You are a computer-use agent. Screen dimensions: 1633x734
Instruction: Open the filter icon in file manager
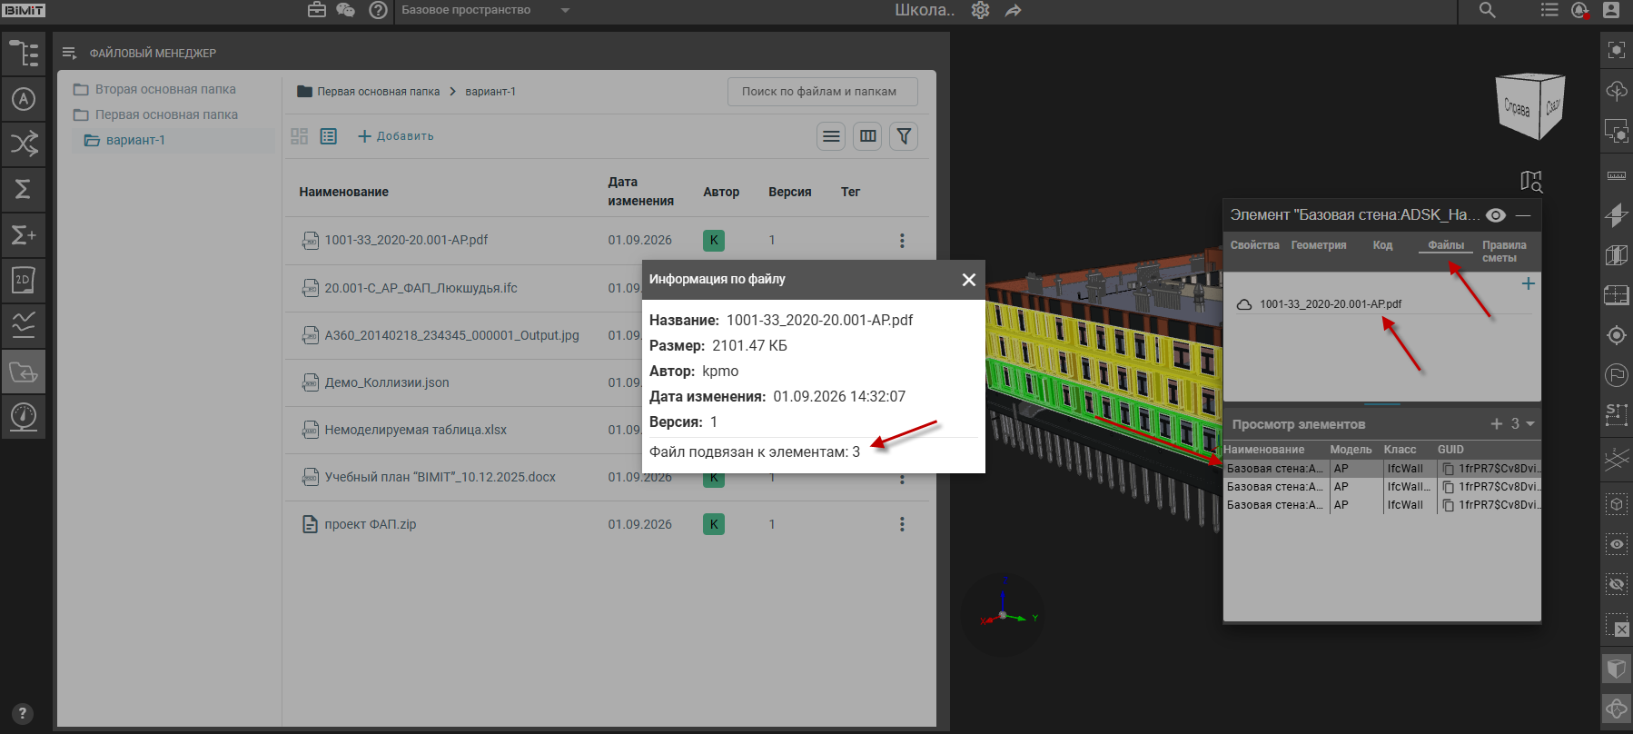[x=904, y=136]
